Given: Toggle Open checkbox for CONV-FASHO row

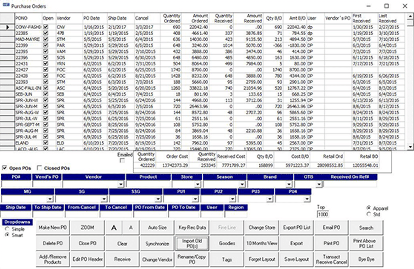Looking at the screenshot, I should tap(46, 27).
